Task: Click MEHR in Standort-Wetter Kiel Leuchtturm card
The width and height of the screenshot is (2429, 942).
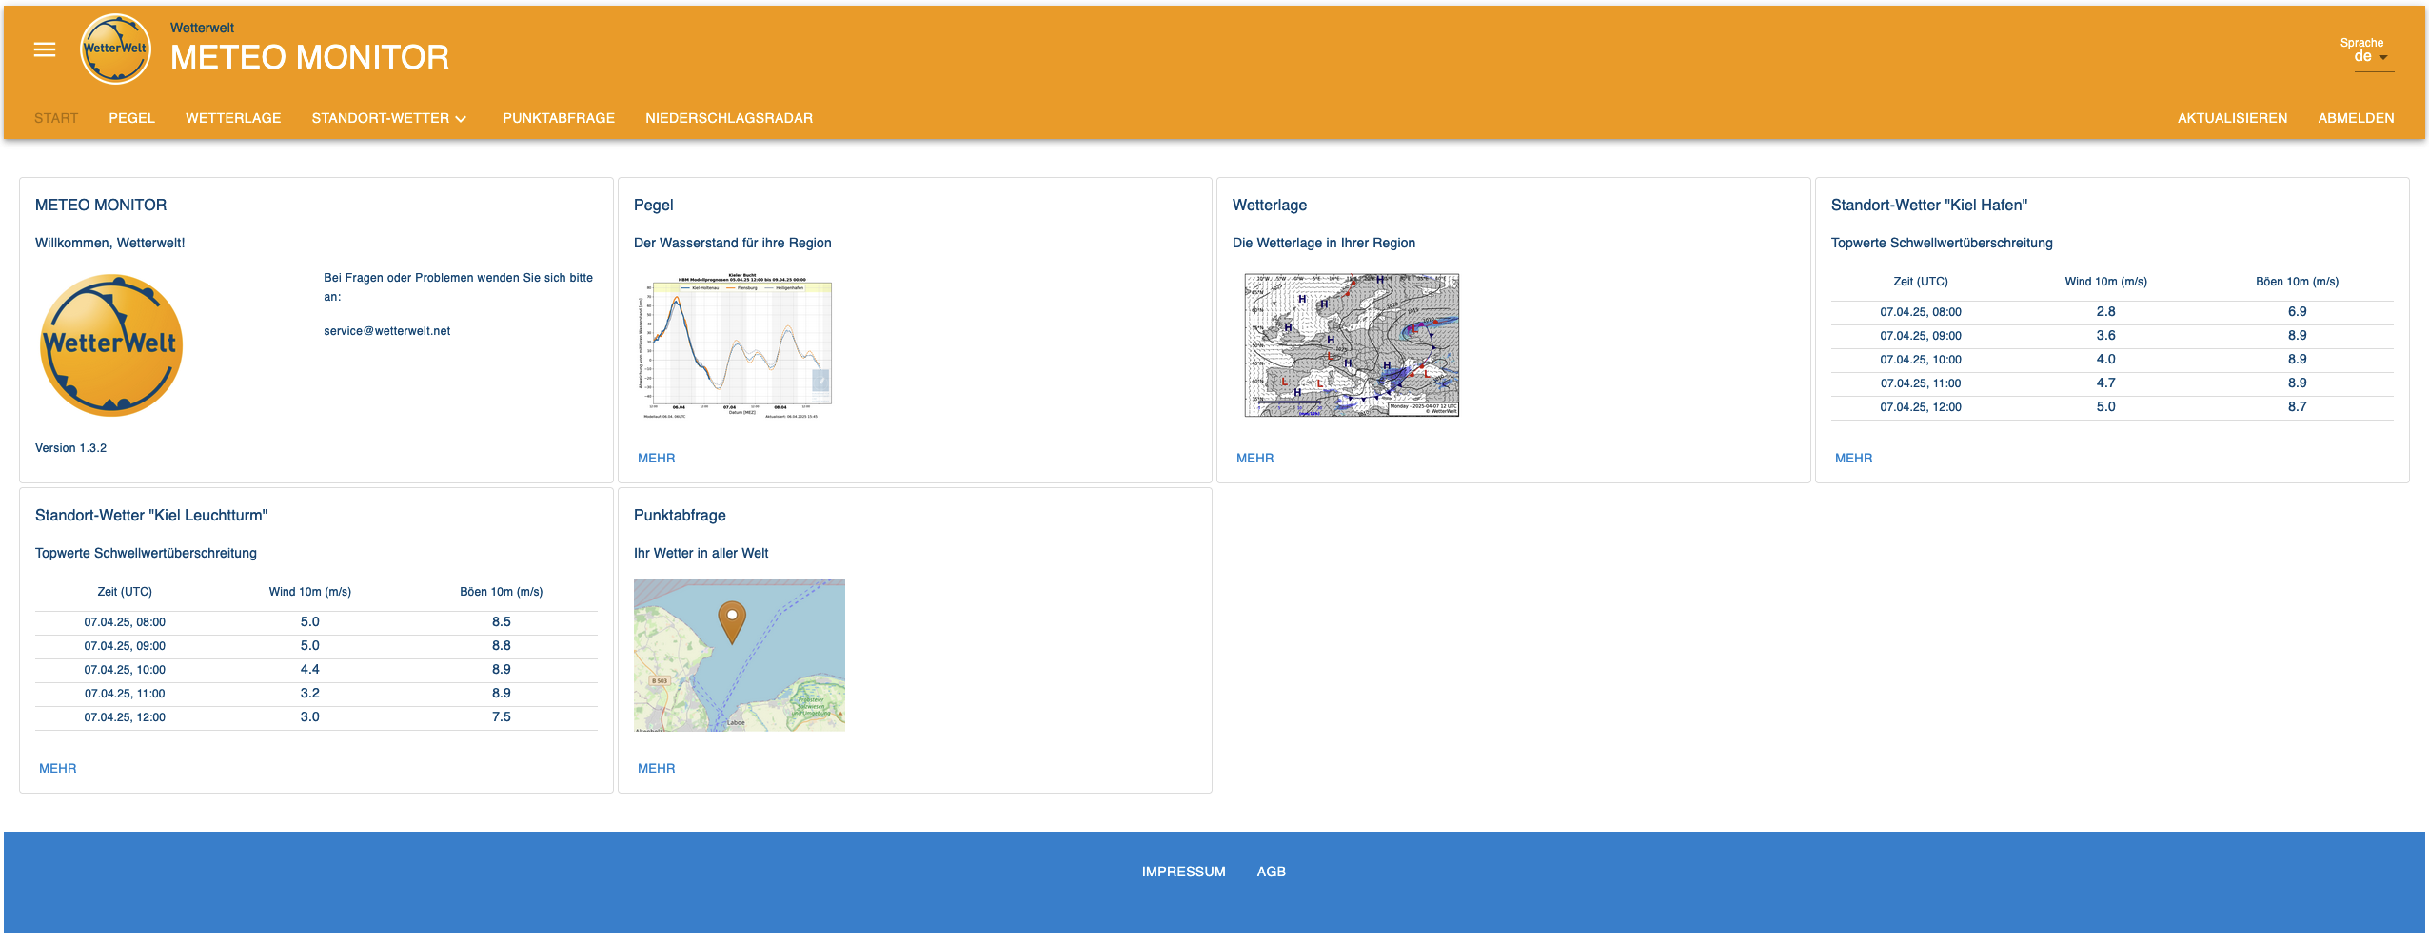Action: click(x=57, y=768)
